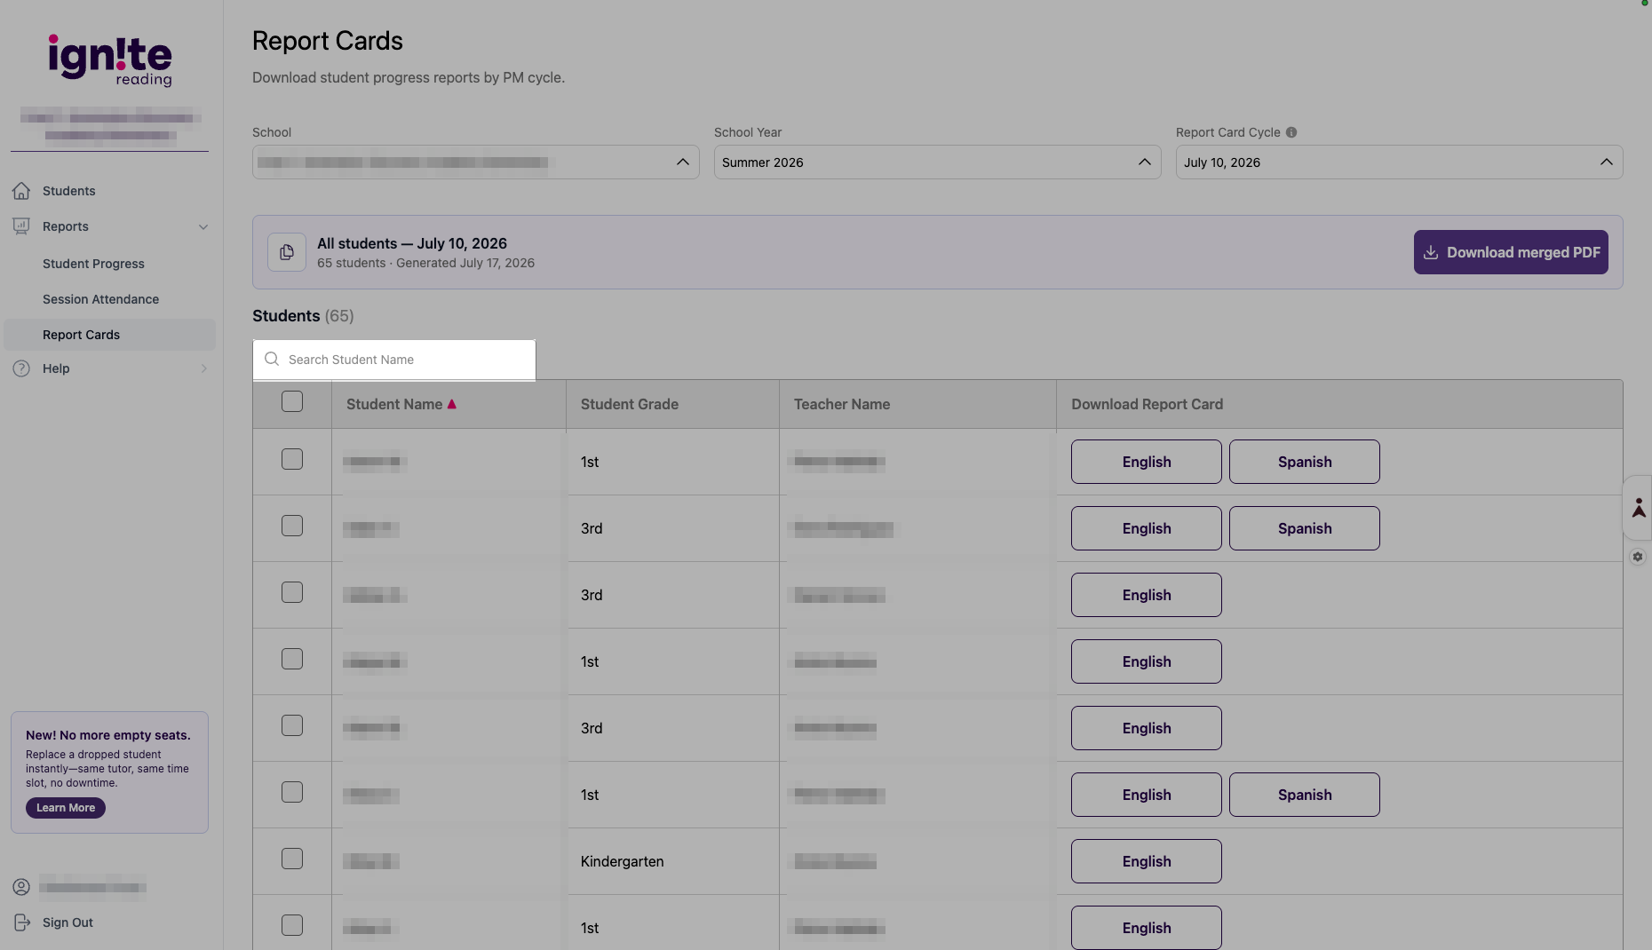Screen dimensions: 1652x950
Task: Click the Learn More button
Action: [x=66, y=808]
